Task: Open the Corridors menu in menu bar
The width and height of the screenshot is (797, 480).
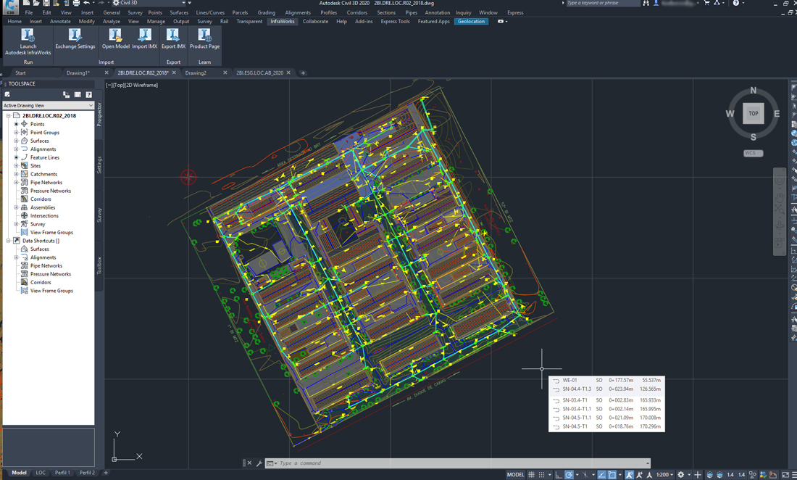Action: [356, 13]
